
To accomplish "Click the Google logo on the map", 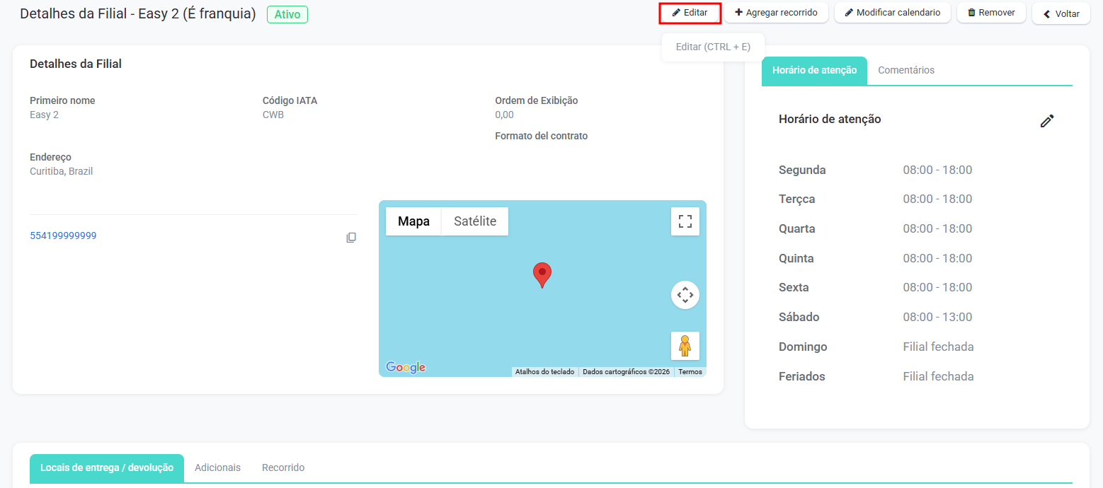I will [406, 367].
